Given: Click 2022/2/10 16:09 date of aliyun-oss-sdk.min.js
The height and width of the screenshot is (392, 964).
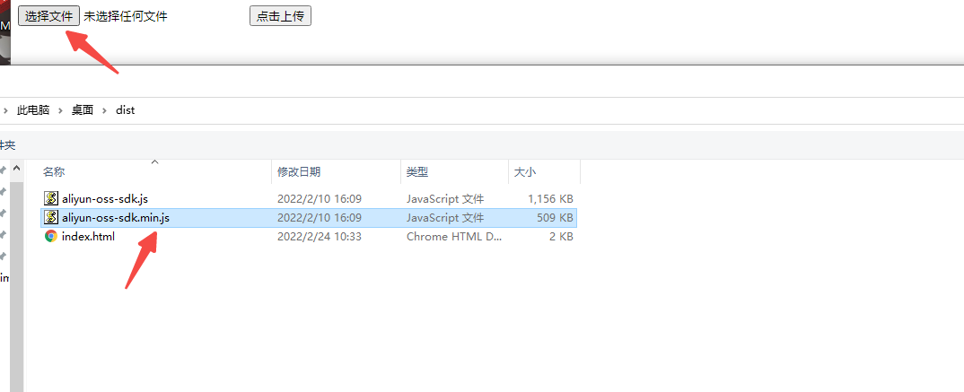Looking at the screenshot, I should (319, 217).
